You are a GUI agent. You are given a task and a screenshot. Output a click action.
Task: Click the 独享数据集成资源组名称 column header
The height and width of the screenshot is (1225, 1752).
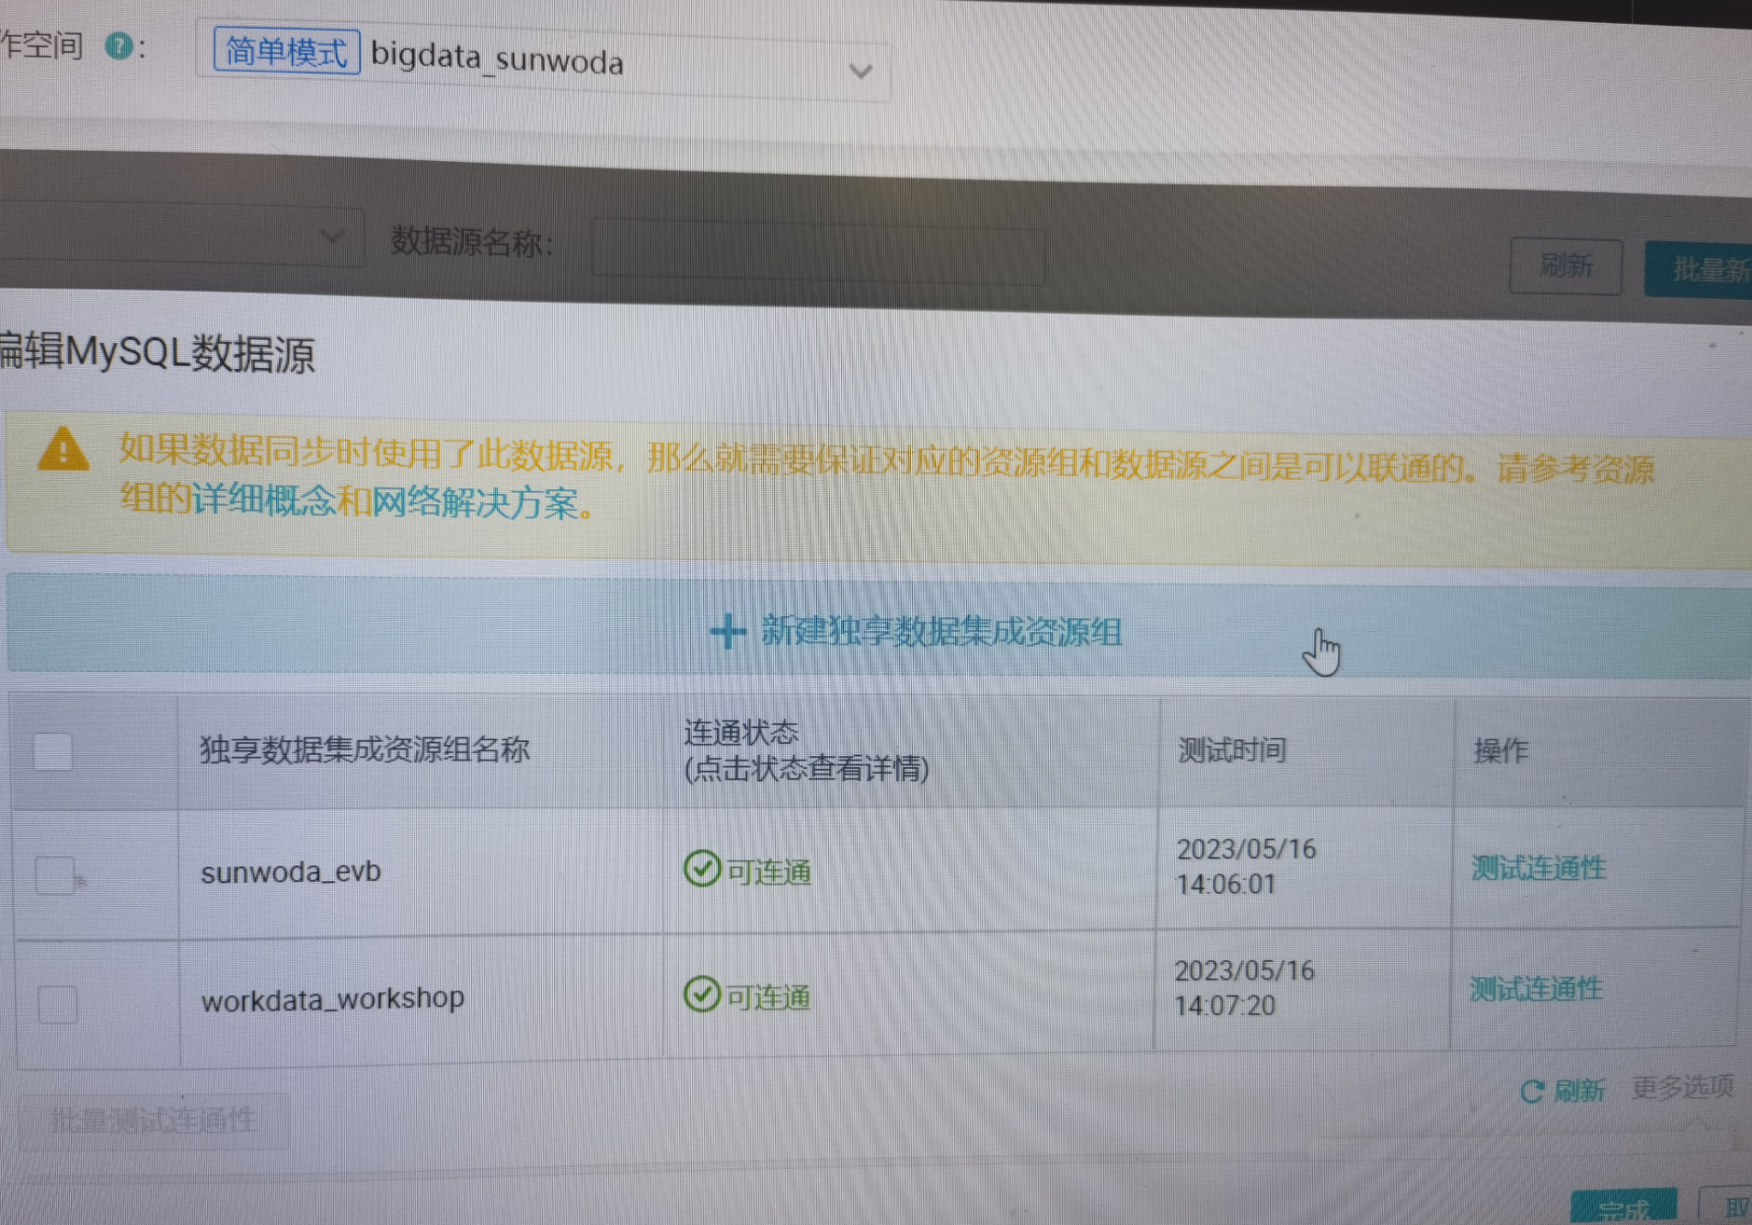coord(364,750)
